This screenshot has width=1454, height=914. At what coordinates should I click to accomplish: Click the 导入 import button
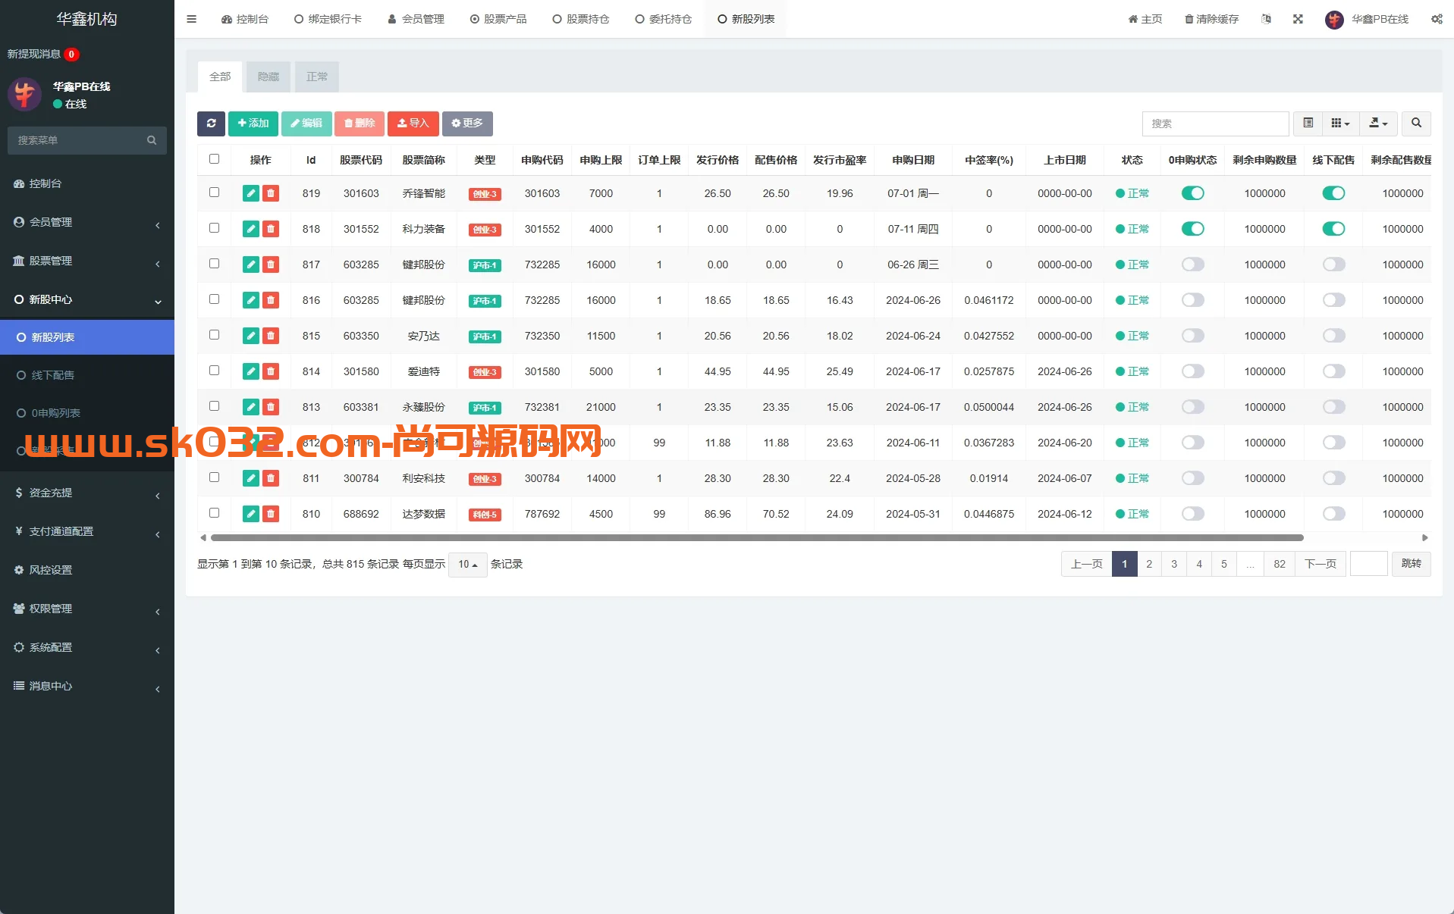(x=413, y=124)
